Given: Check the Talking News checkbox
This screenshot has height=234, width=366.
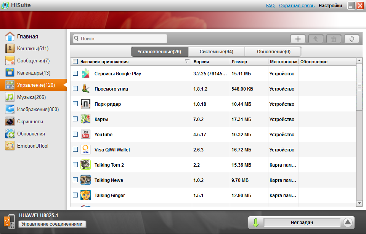Looking at the screenshot, I should (75, 180).
